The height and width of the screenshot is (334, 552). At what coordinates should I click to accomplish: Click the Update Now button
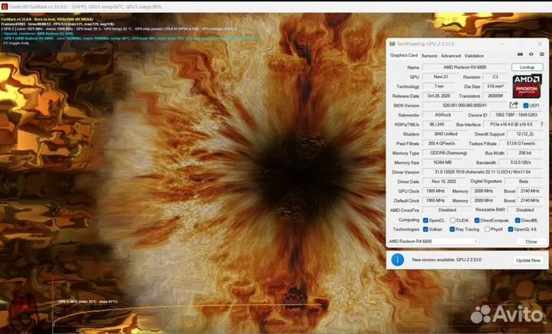527,260
